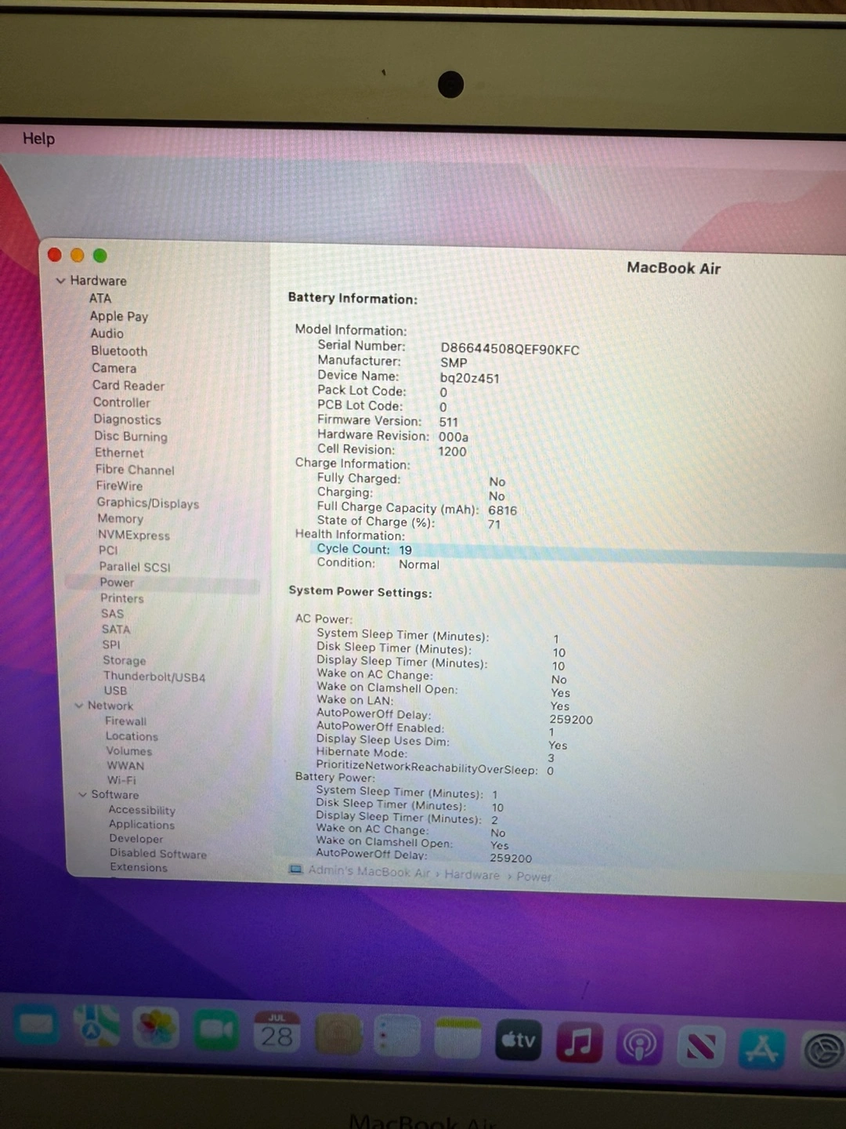Image resolution: width=846 pixels, height=1129 pixels.
Task: Select WWAN under Network
Action: click(125, 766)
